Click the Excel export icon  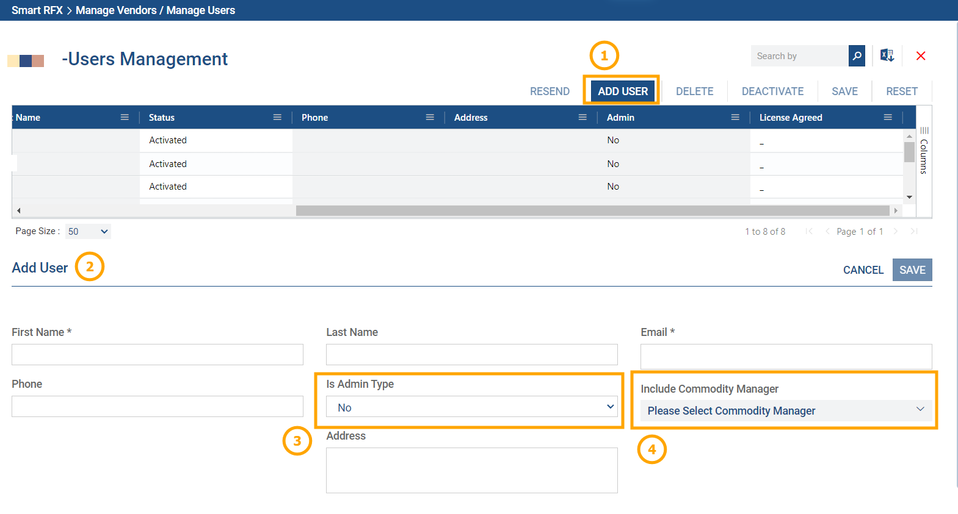click(887, 56)
